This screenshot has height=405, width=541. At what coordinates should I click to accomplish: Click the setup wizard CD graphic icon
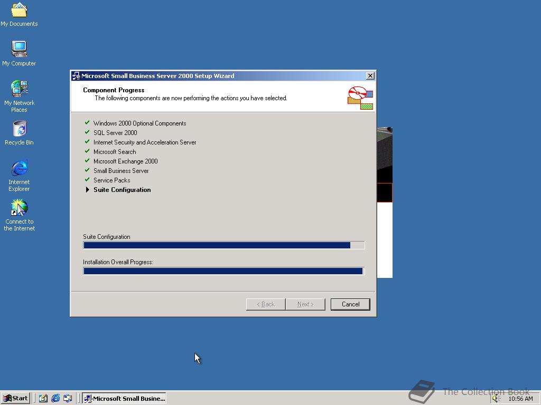pos(360,98)
